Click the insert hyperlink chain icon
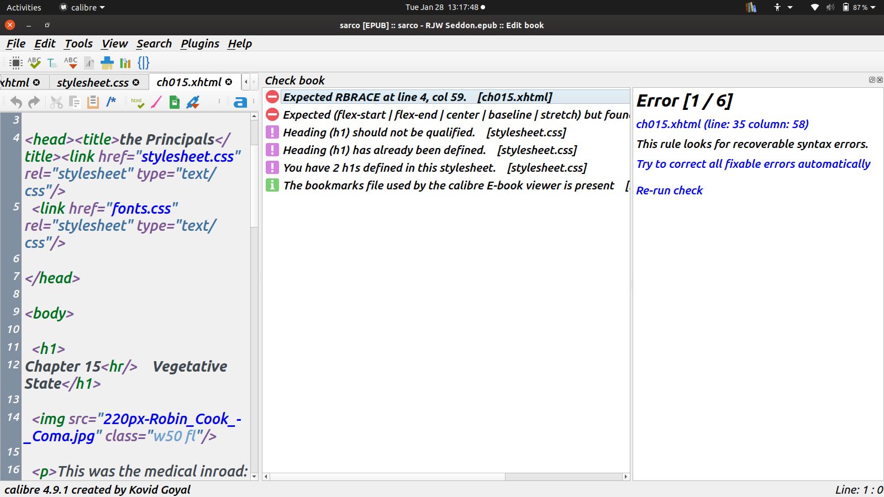The height and width of the screenshot is (497, 884). click(x=193, y=102)
